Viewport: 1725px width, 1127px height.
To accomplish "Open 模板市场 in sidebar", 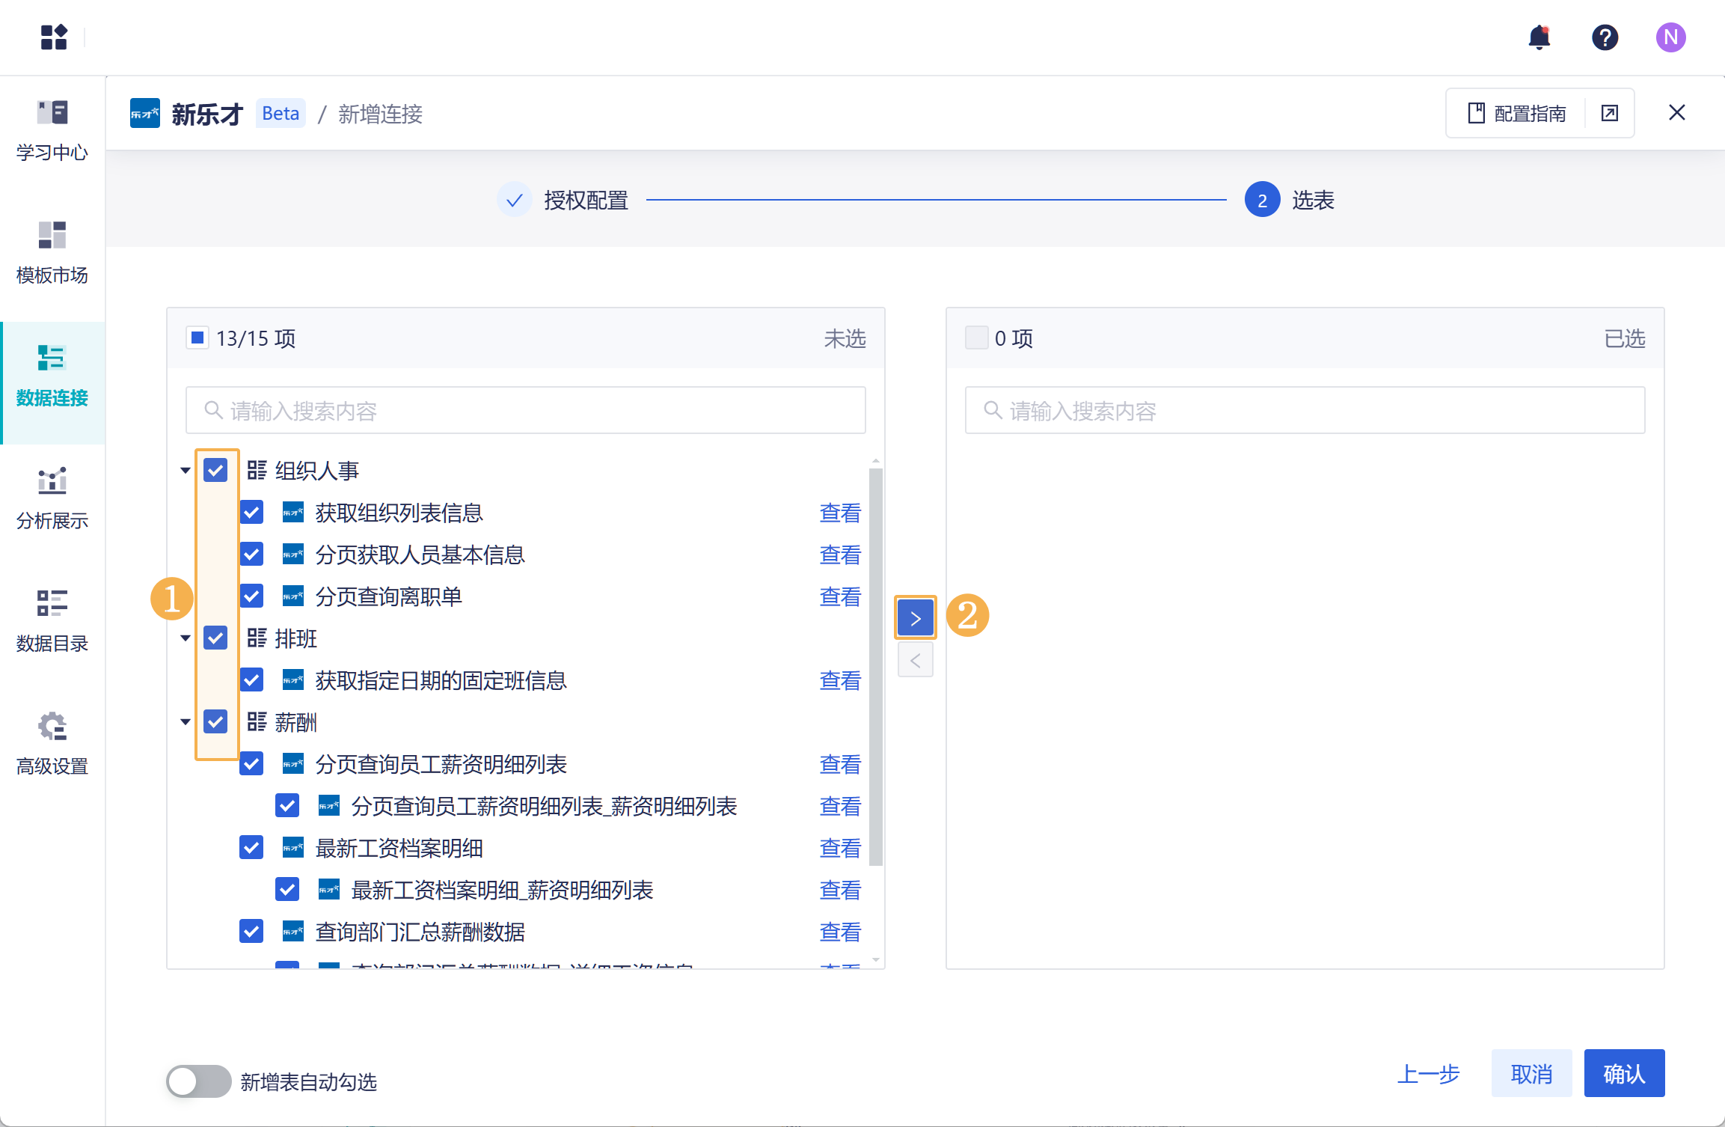I will (52, 252).
